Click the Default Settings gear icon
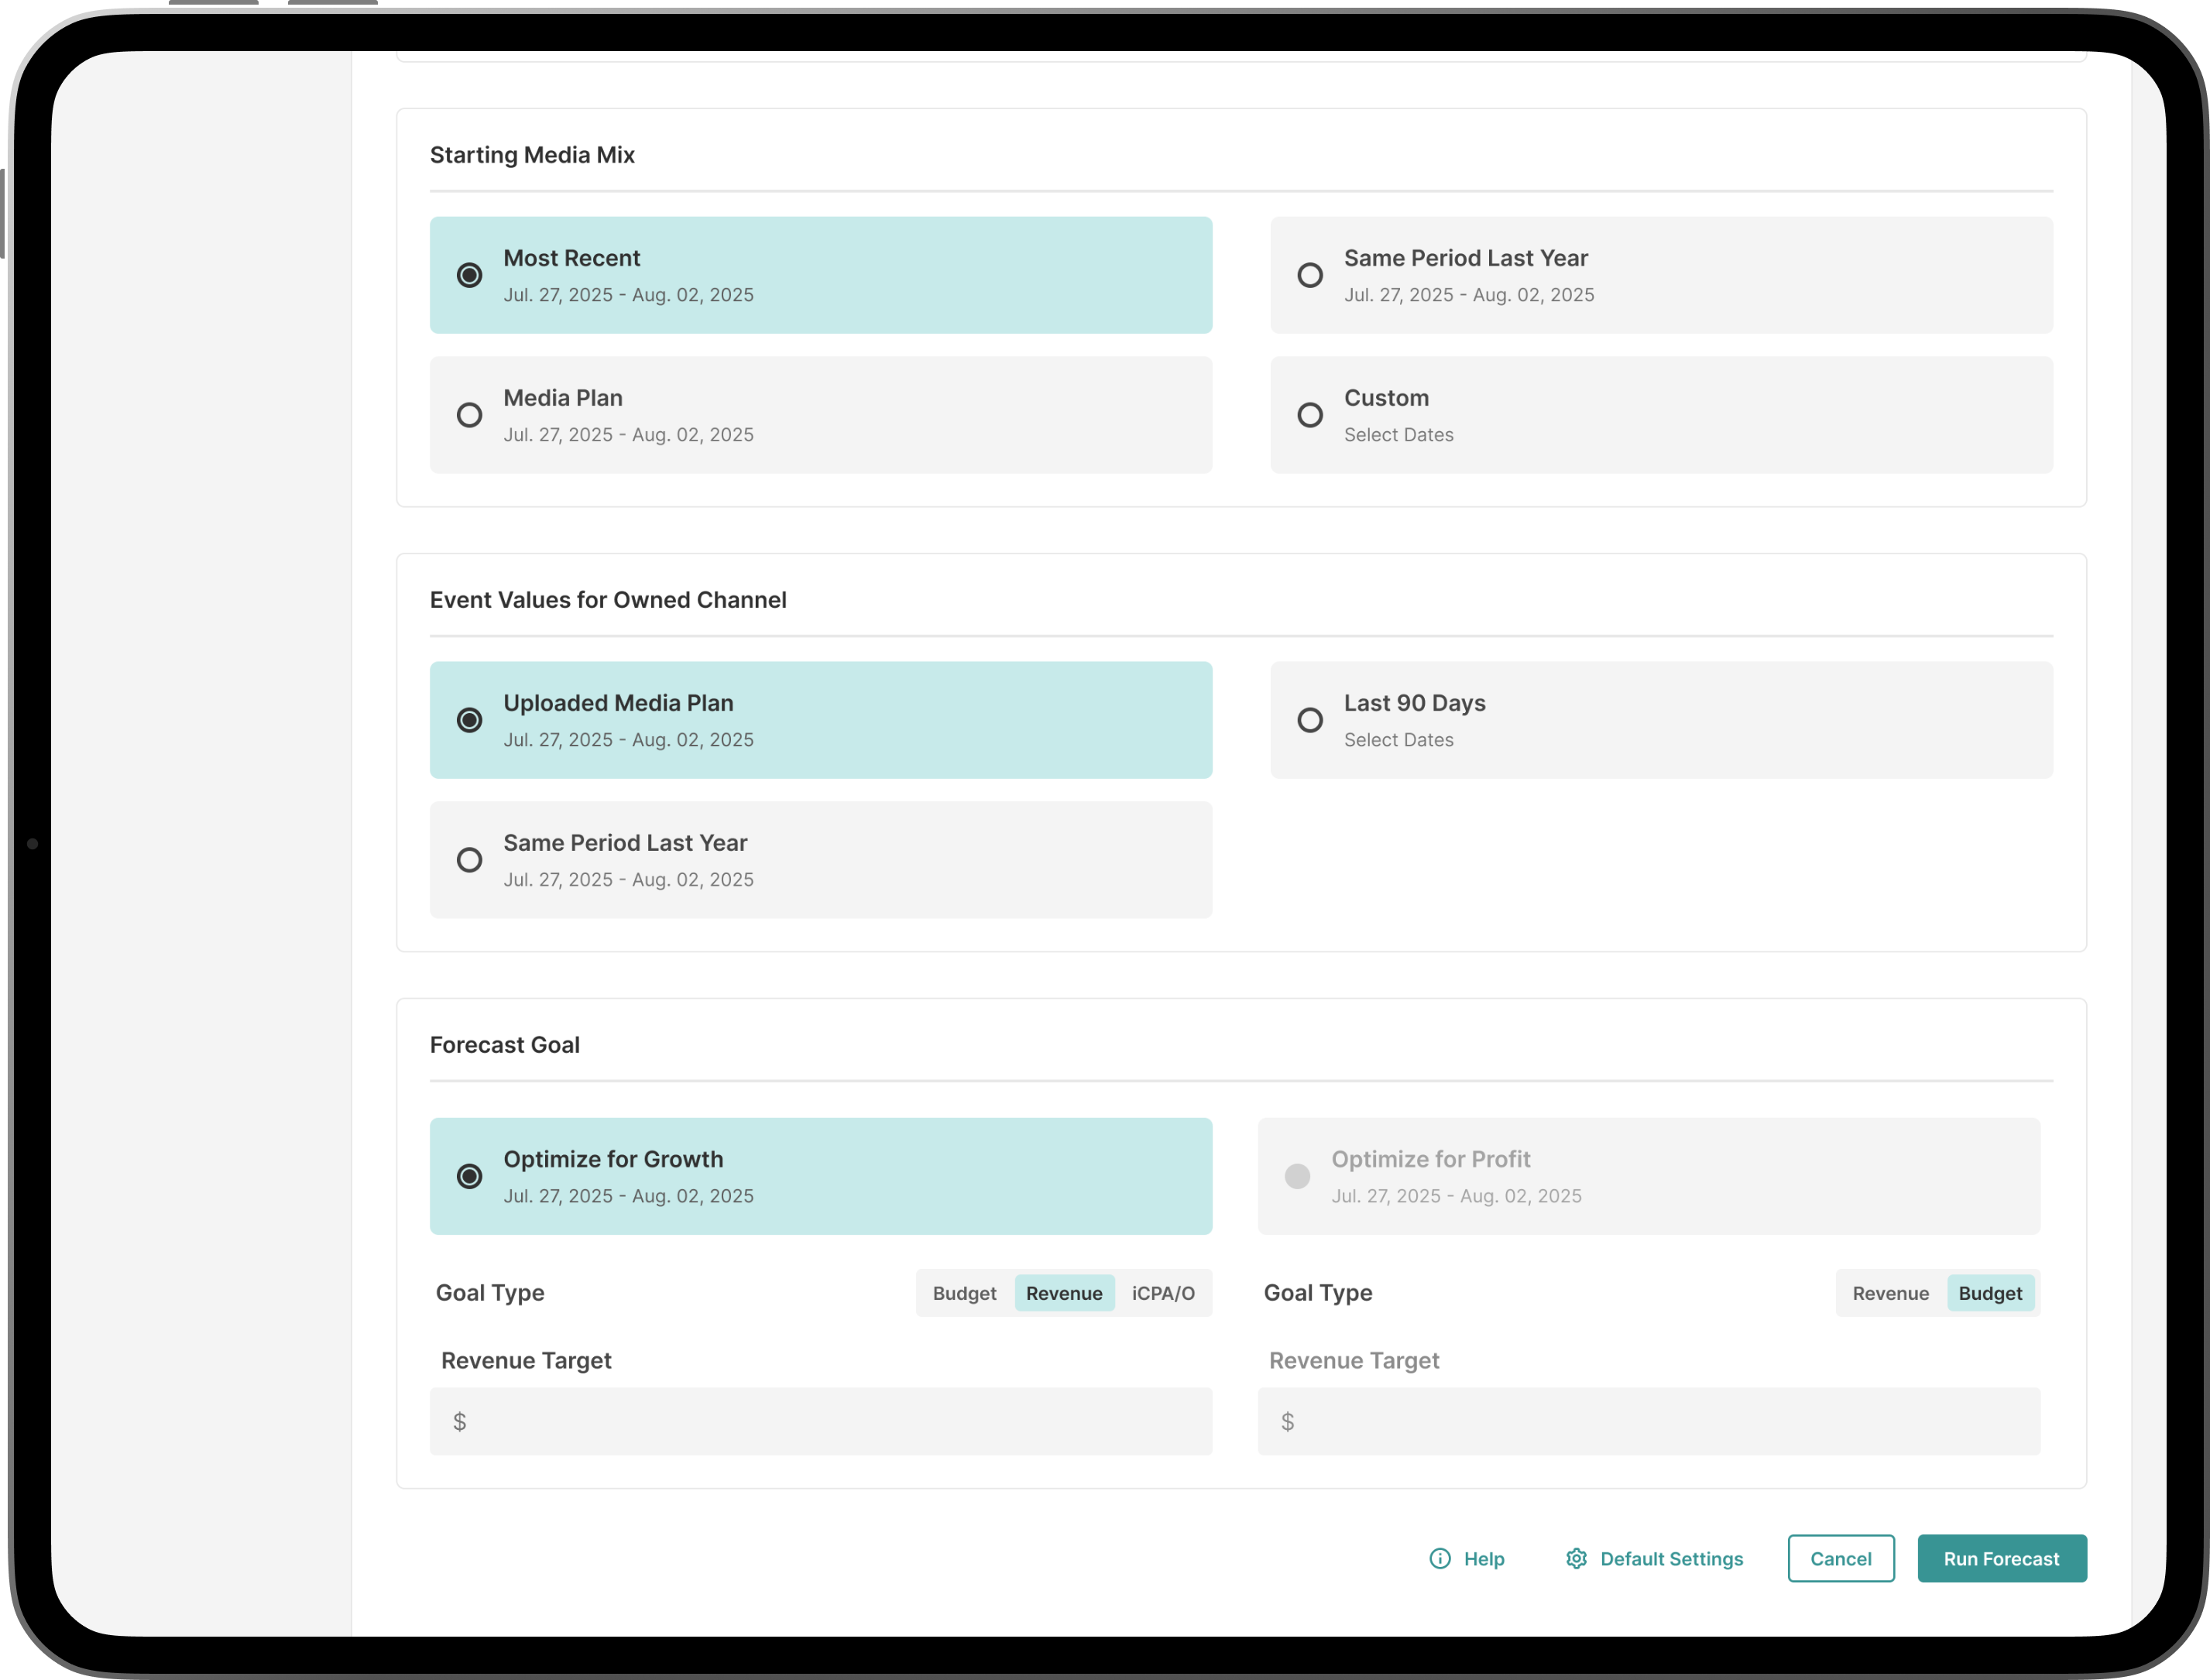The image size is (2210, 1680). [1576, 1558]
